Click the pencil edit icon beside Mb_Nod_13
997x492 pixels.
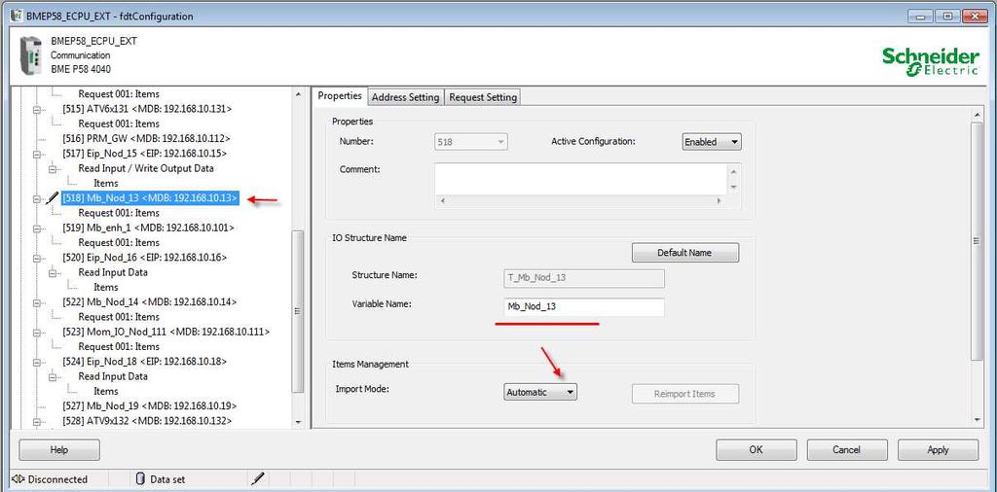coord(53,198)
